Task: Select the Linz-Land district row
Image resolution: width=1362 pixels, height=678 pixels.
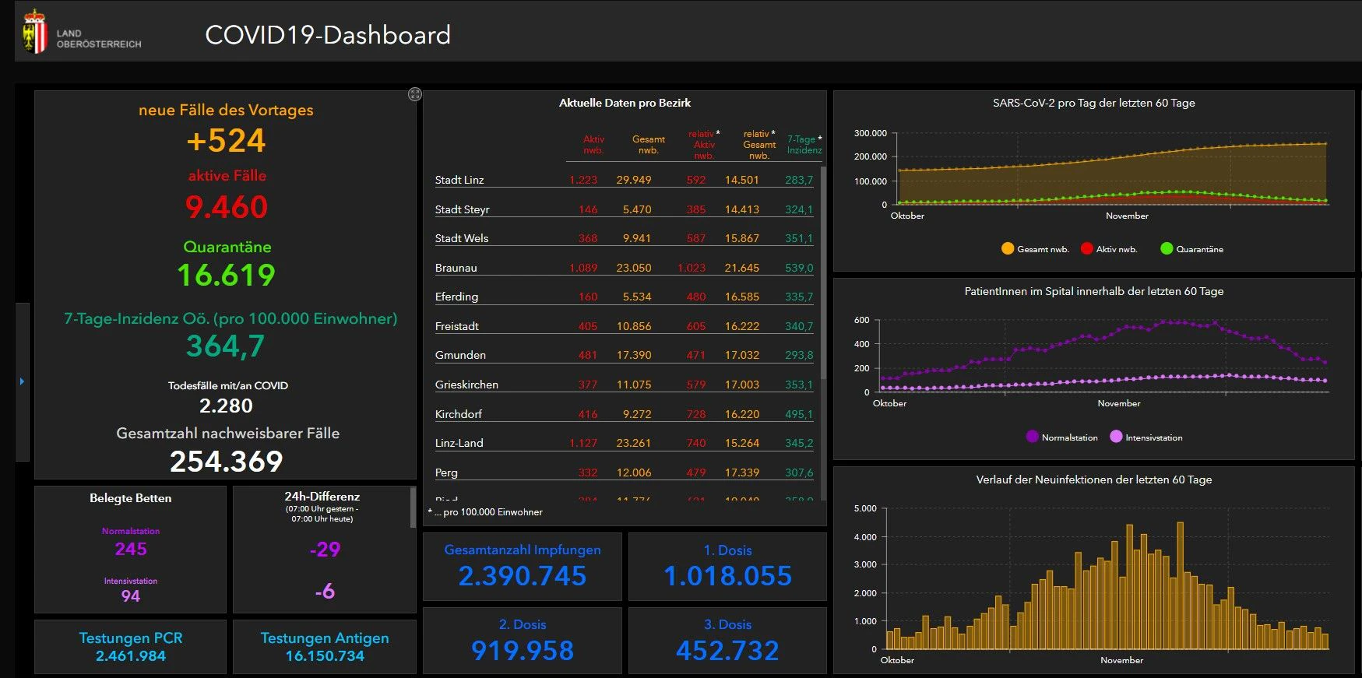Action: (x=624, y=443)
